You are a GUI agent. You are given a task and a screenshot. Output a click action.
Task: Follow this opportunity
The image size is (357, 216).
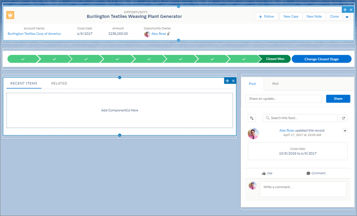click(x=266, y=17)
